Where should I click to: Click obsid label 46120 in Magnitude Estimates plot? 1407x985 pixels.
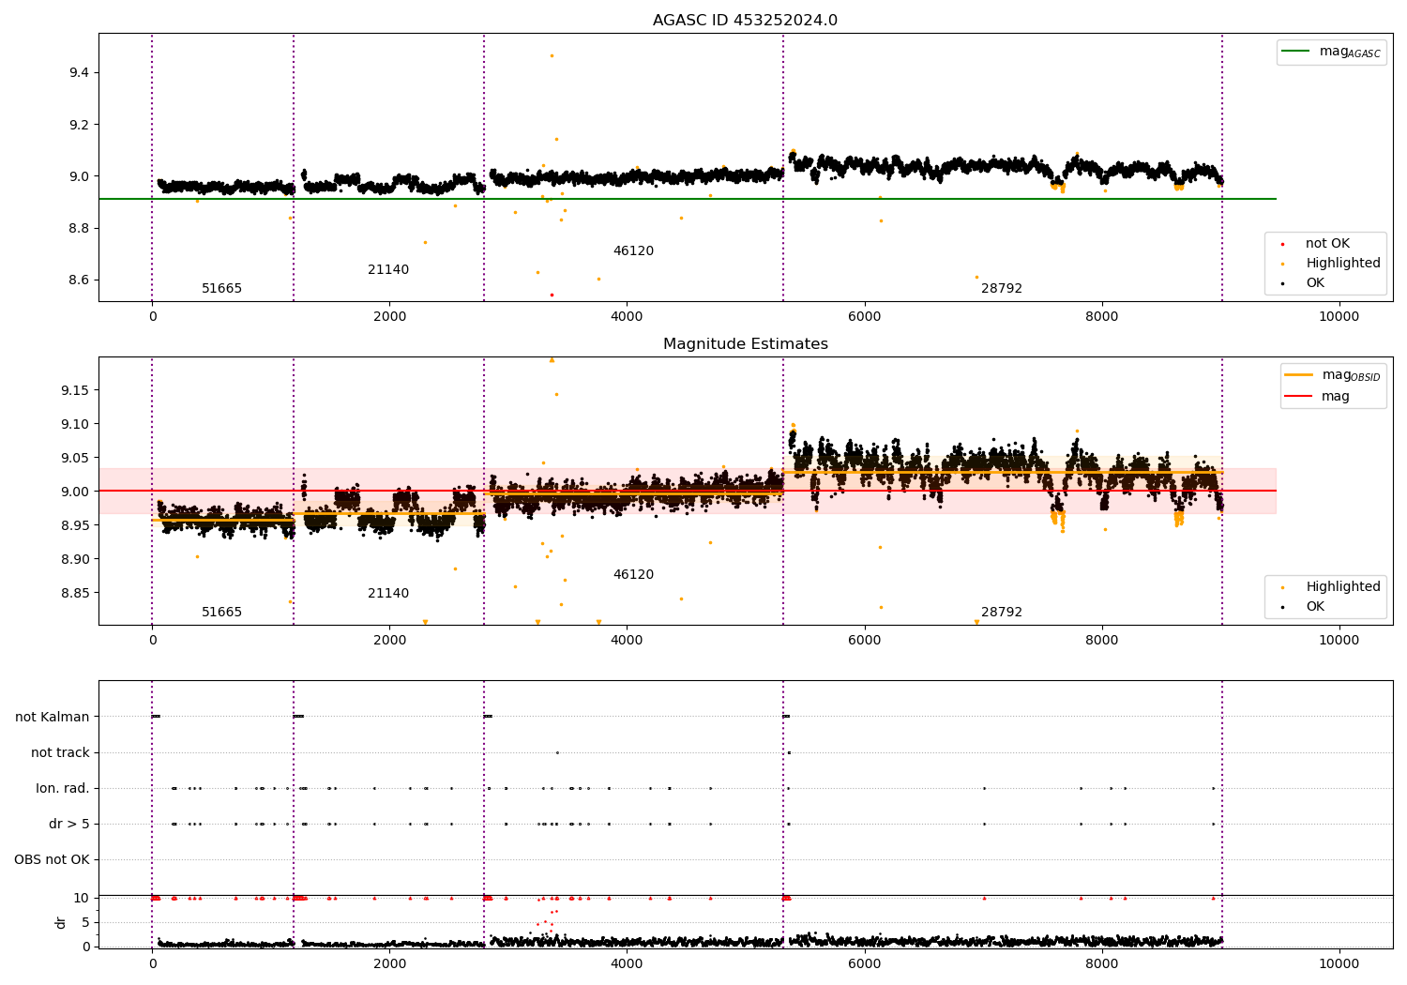point(633,575)
